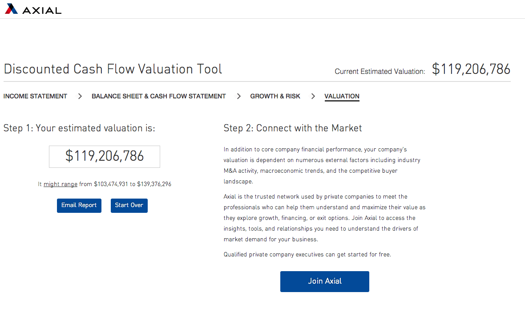Select the Valuation step
Image resolution: width=525 pixels, height=313 pixels.
click(x=342, y=96)
